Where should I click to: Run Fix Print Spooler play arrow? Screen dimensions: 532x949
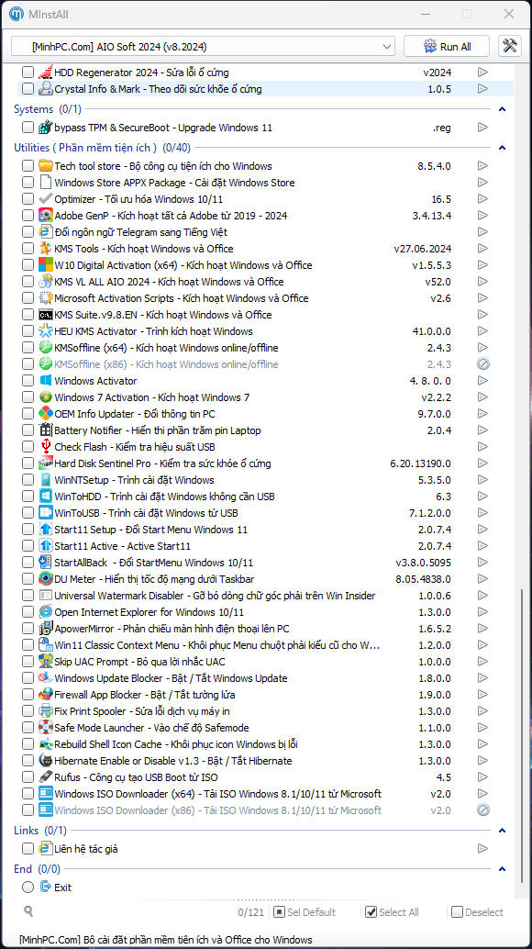point(482,711)
